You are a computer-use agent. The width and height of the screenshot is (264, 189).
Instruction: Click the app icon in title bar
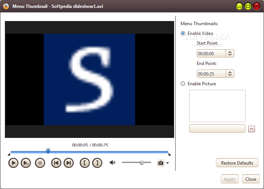(6, 6)
